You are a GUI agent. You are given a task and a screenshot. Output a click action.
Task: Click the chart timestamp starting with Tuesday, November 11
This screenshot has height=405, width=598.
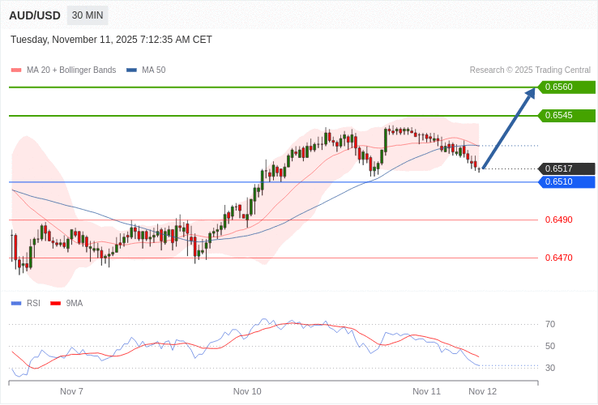111,40
